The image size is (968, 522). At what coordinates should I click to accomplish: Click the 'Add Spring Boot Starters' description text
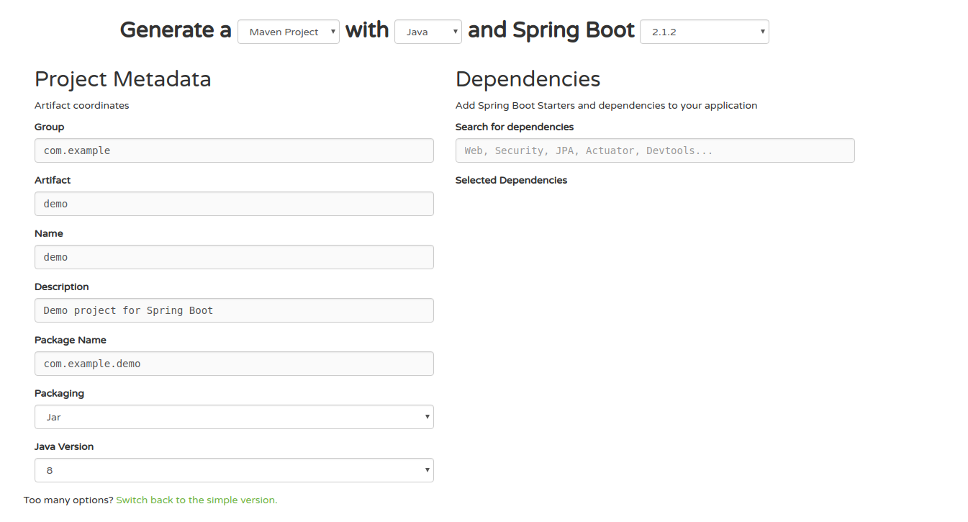pos(607,105)
